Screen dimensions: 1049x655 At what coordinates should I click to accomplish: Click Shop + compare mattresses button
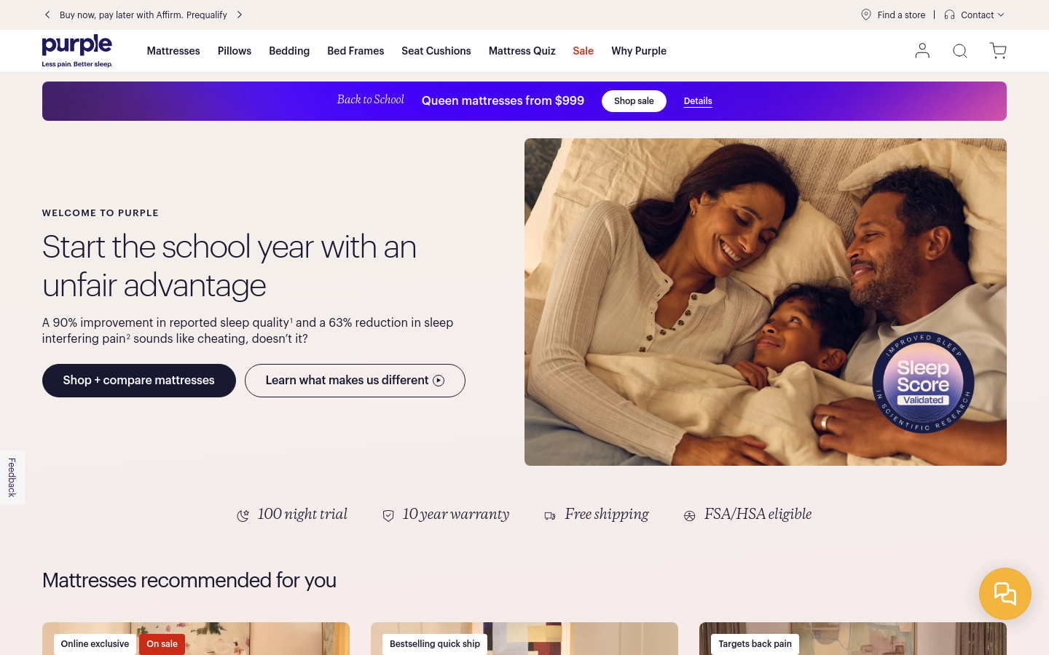(x=139, y=381)
